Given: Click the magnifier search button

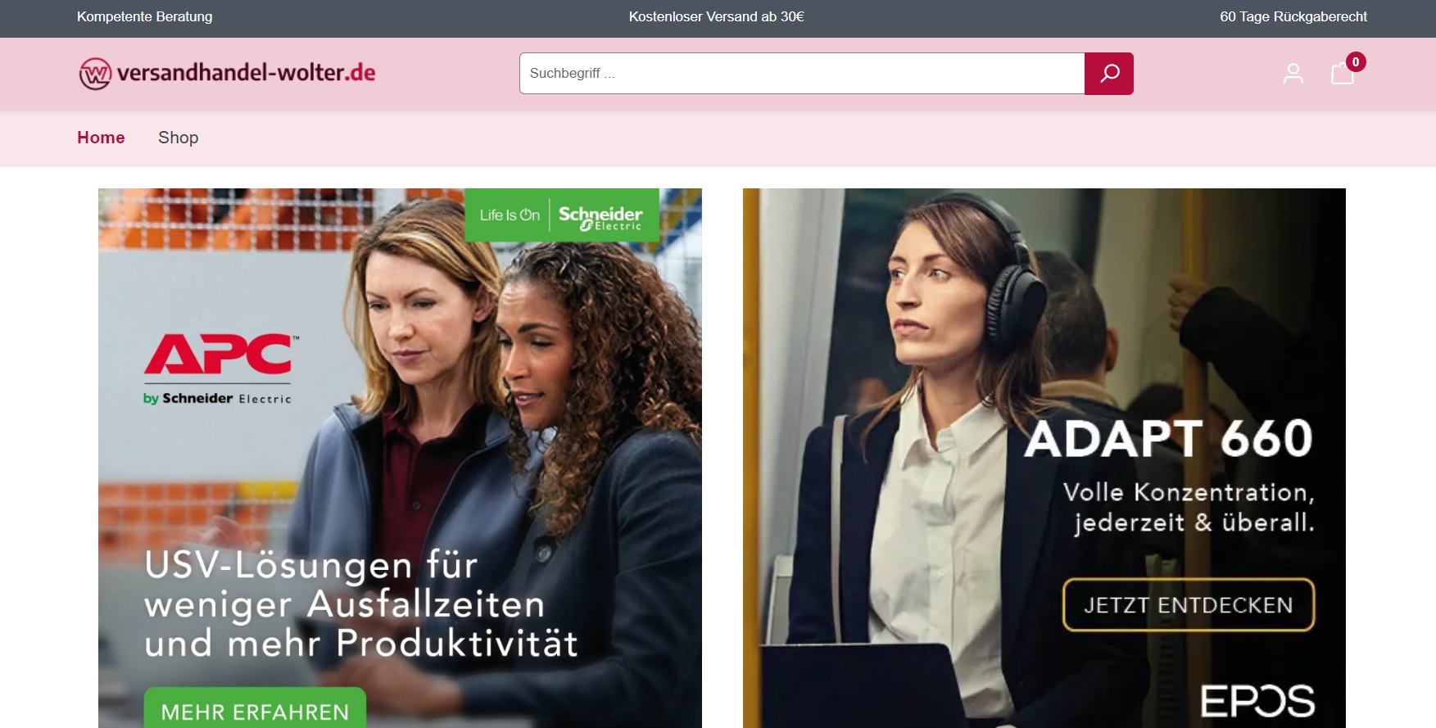Looking at the screenshot, I should click(1108, 74).
